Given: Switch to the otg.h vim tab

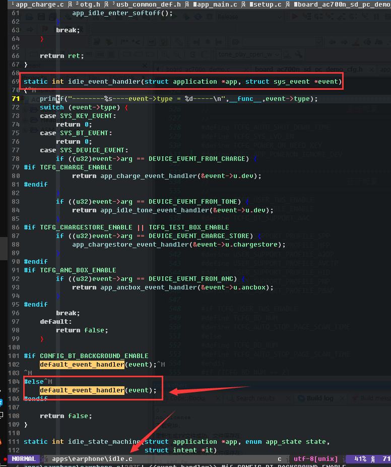Looking at the screenshot, I should click(x=88, y=4).
